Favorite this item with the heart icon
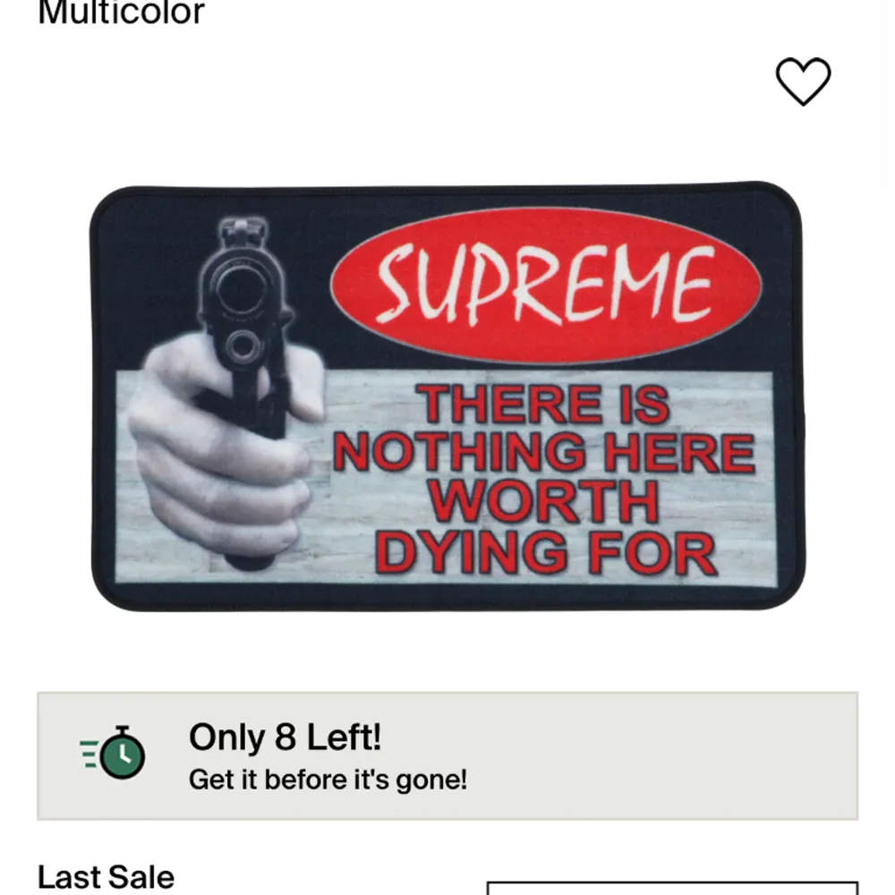Image resolution: width=895 pixels, height=895 pixels. tap(803, 81)
